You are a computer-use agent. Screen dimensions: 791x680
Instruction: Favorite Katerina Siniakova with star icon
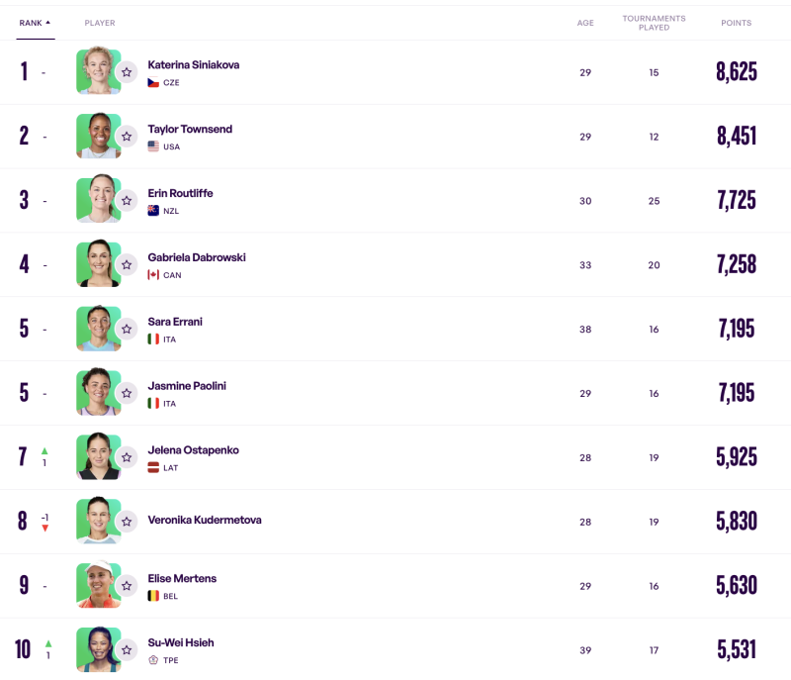point(127,72)
